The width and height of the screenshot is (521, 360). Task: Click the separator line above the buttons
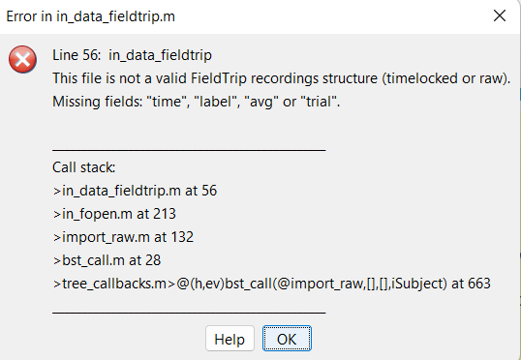click(189, 313)
